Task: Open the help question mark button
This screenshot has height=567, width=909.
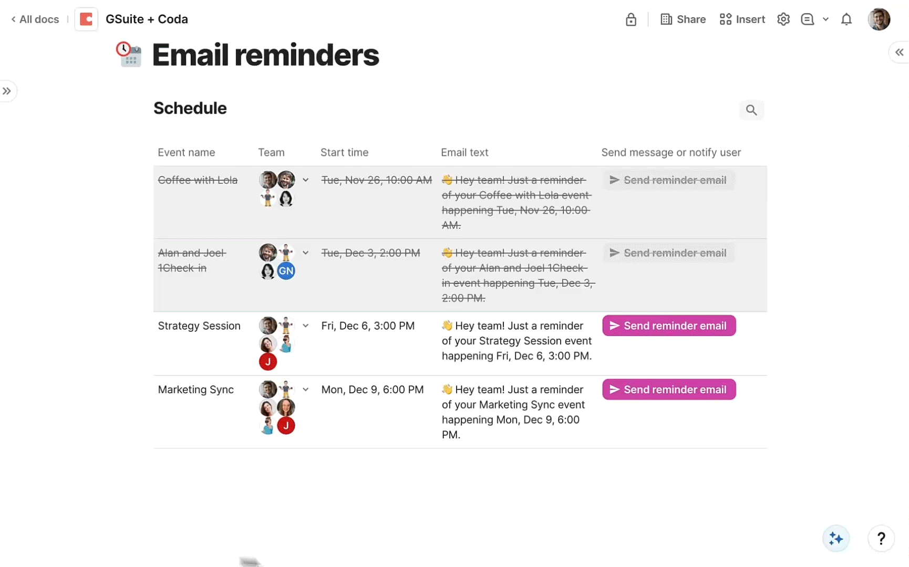Action: (881, 539)
